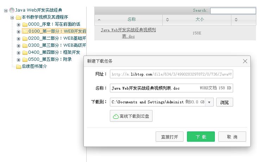Image resolution: width=268 pixels, height=162 pixels.
Task: Click 取消 to cancel the download
Action: tap(232, 137)
